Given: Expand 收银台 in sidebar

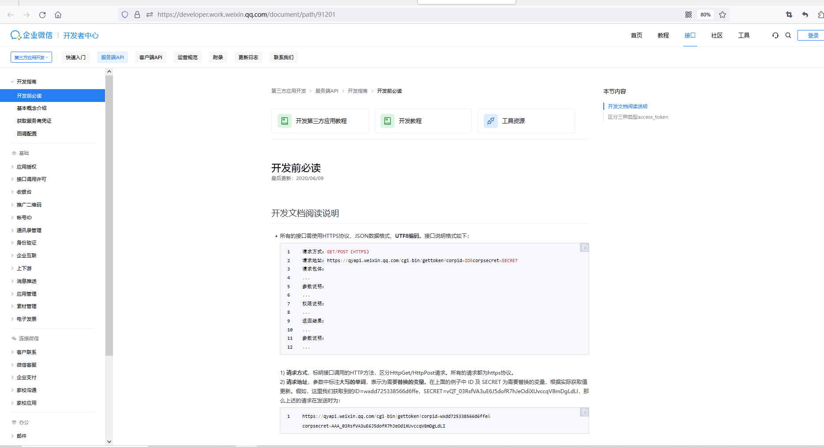Looking at the screenshot, I should (x=24, y=192).
